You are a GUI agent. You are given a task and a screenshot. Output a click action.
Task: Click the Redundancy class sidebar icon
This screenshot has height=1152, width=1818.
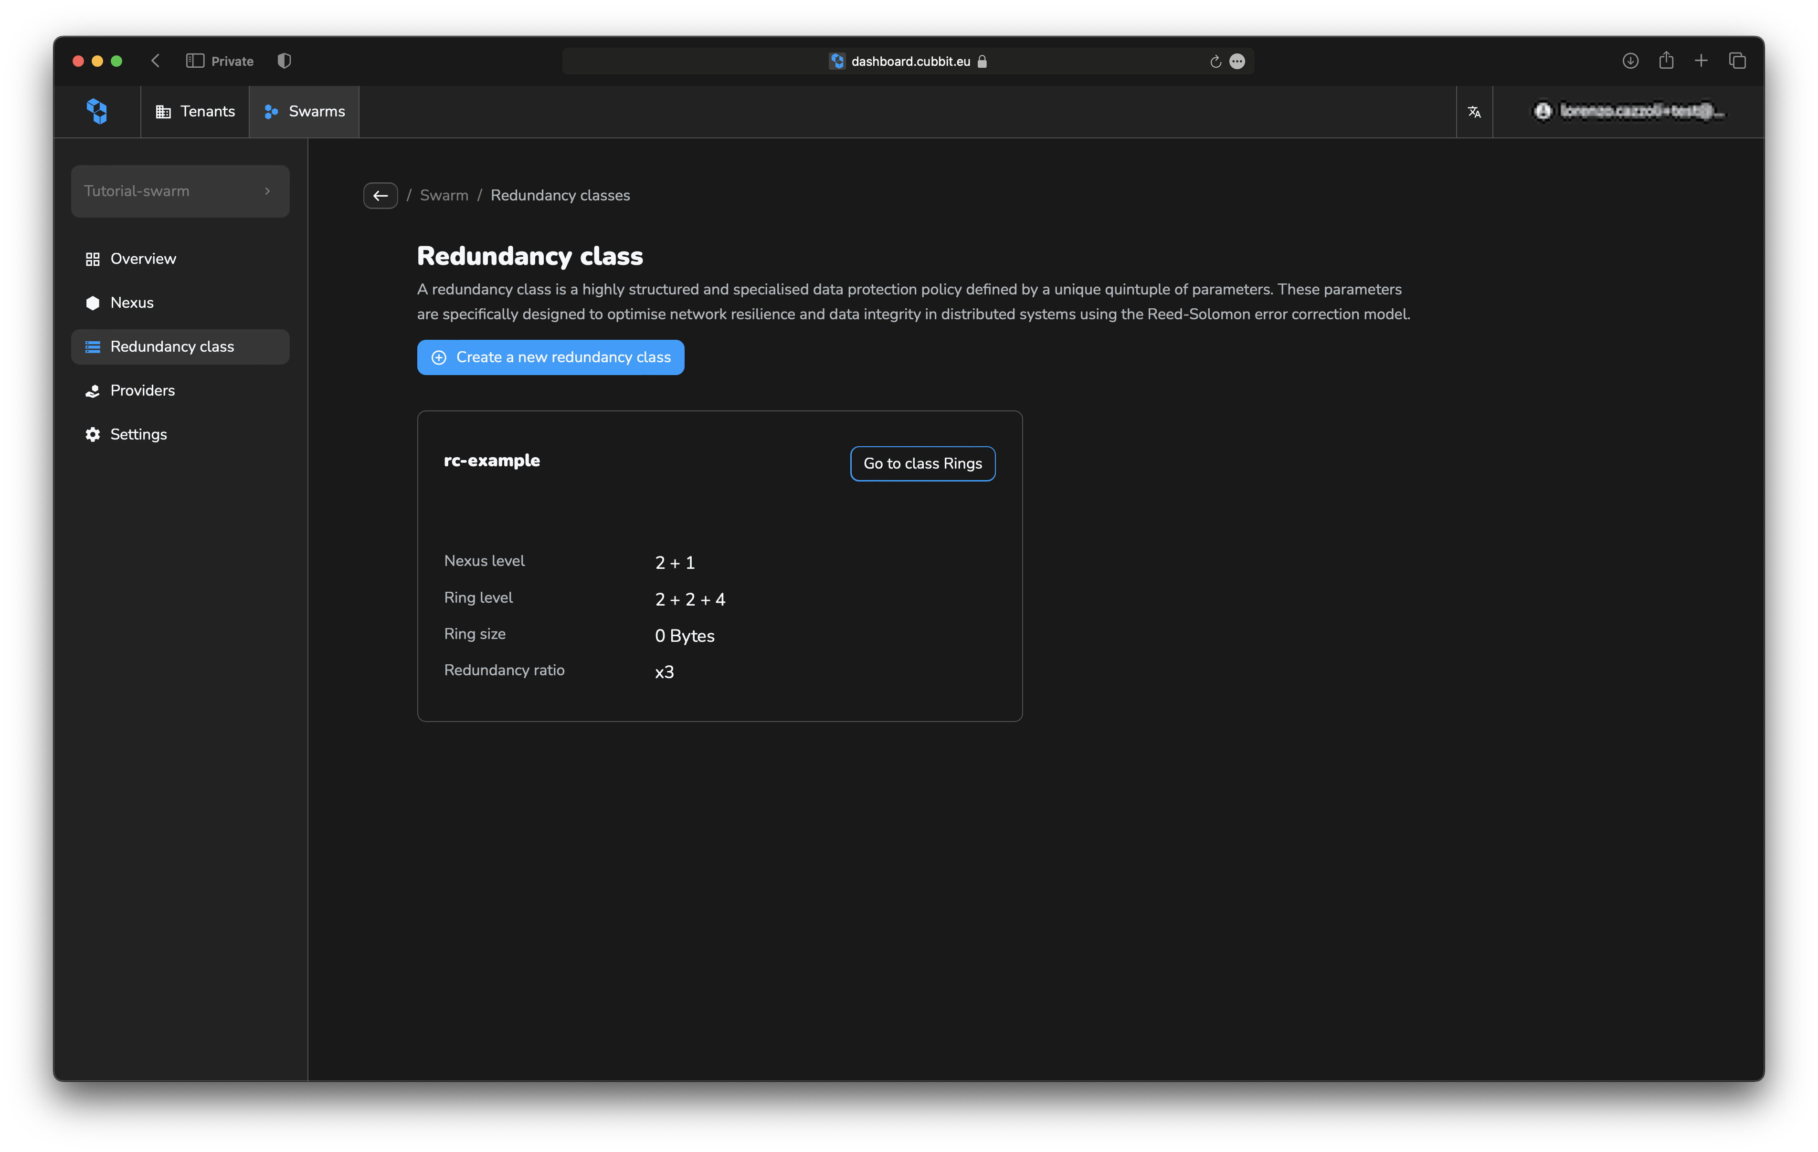click(92, 346)
